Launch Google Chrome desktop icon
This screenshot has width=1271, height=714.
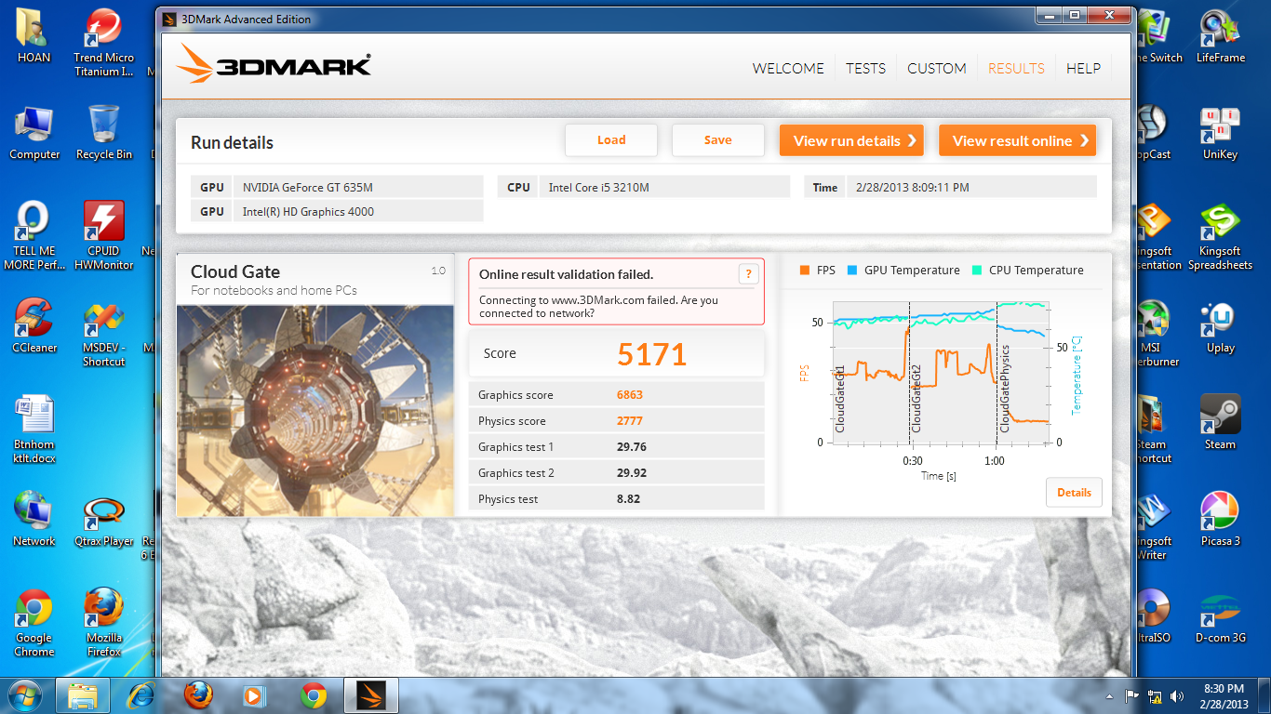pos(34,624)
